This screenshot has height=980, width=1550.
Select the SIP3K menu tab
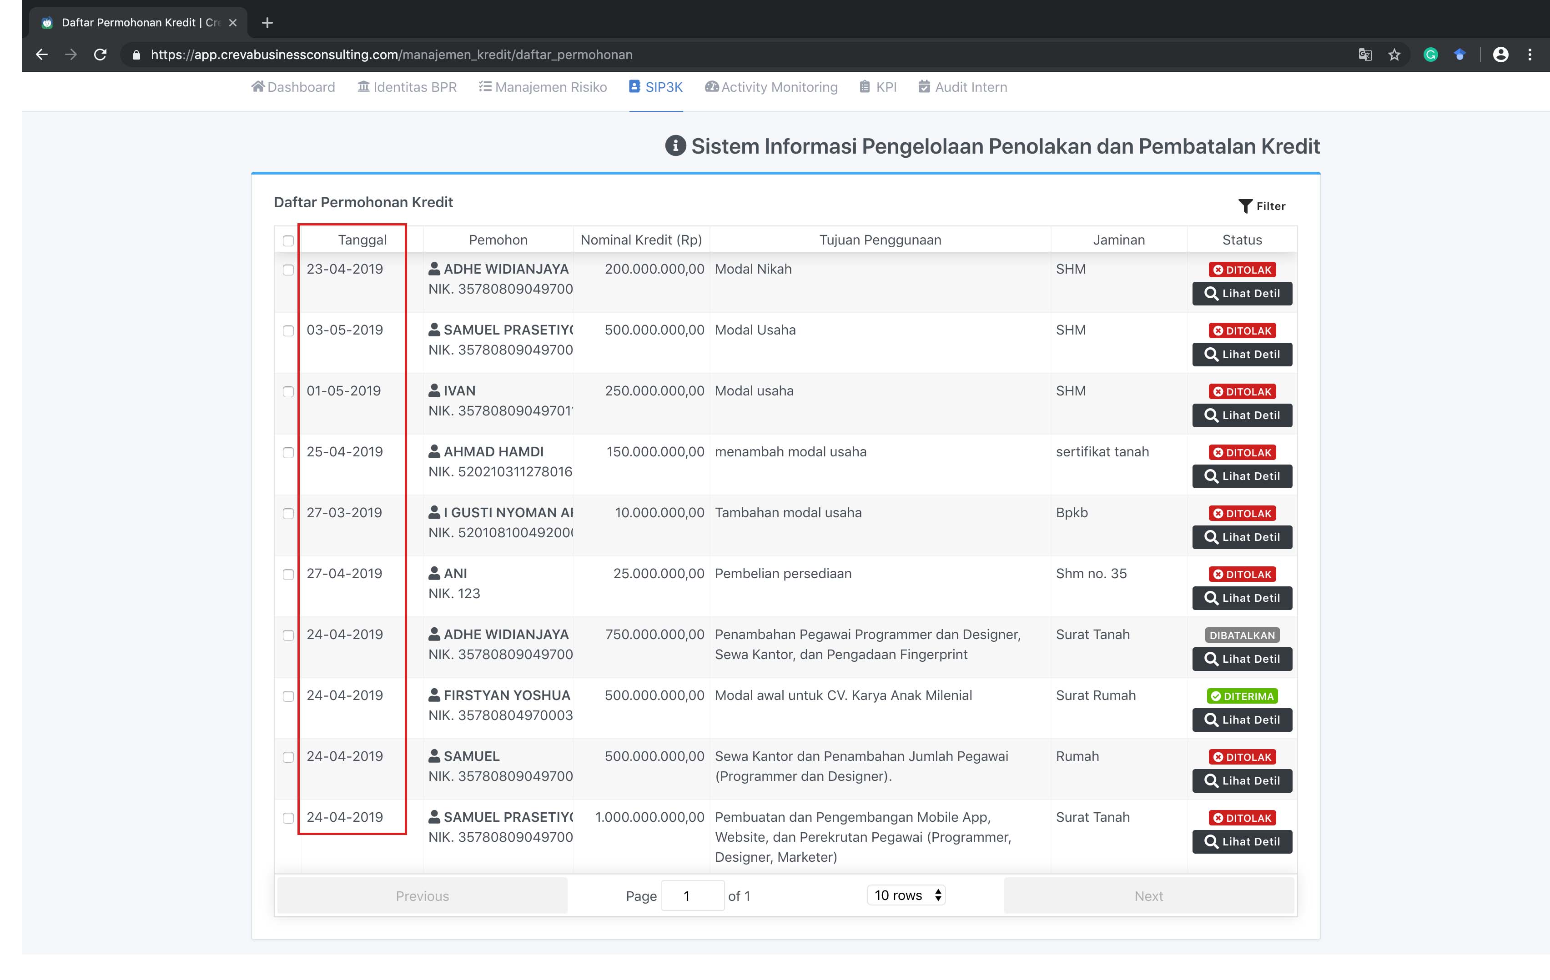point(656,87)
